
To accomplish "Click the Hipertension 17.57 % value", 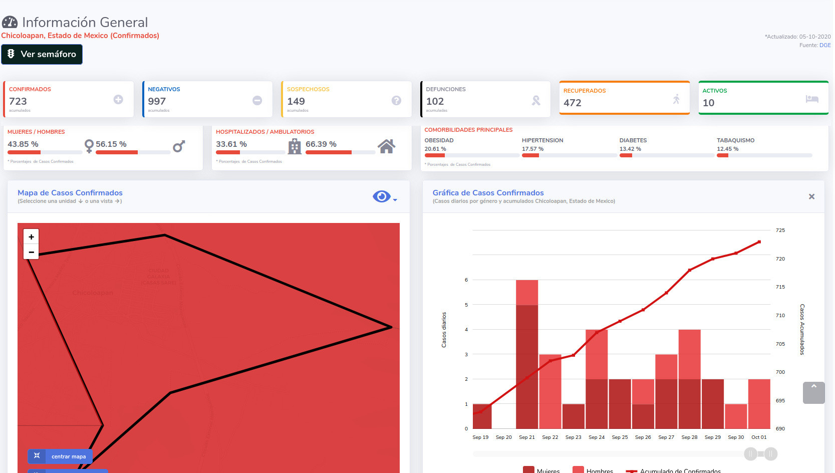I will click(x=532, y=149).
